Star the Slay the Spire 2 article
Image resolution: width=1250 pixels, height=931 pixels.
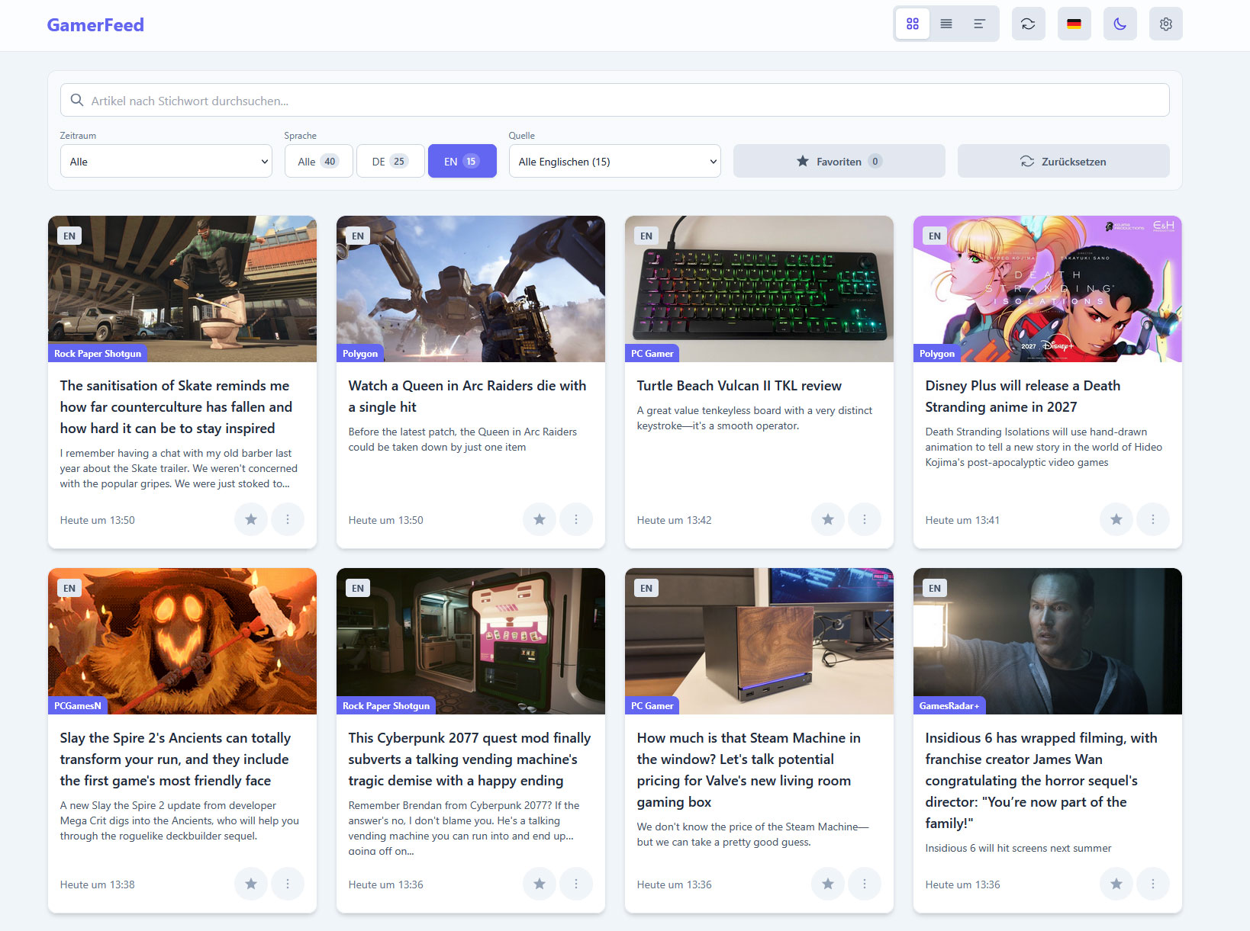click(x=250, y=884)
